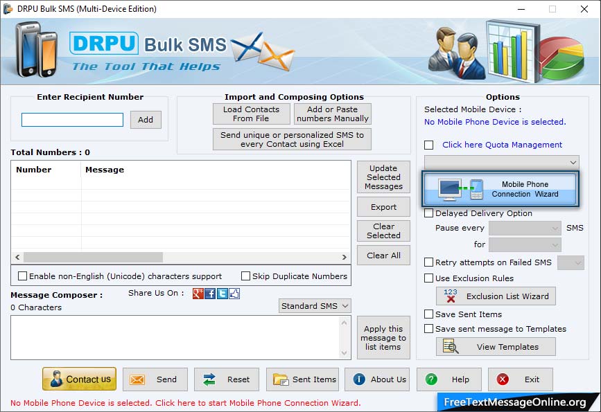Screen dimensions: 601x412
Task: Open the Pause every dropdown
Action: [x=525, y=229]
